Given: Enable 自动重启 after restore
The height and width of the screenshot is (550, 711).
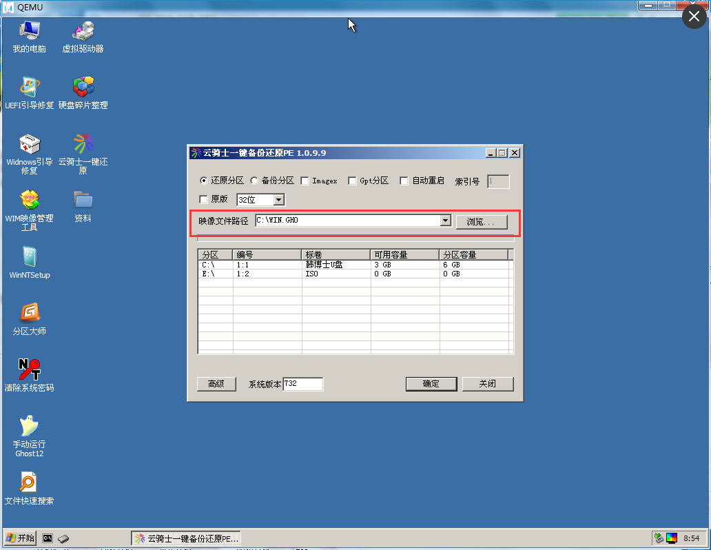Looking at the screenshot, I should 404,180.
